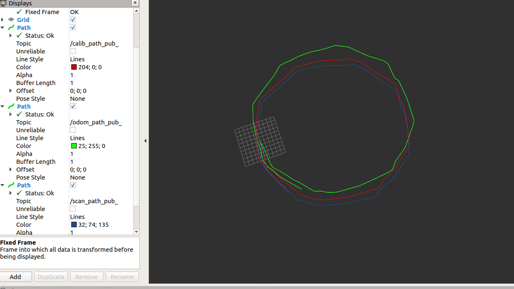Expand Status: Ok under the odom path
This screenshot has height=289, width=514.
click(10, 114)
